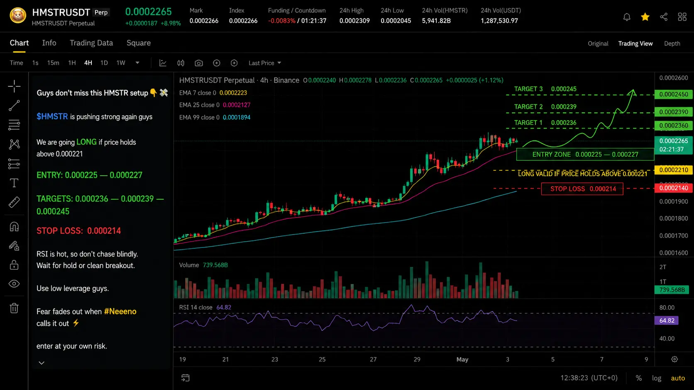Select the 1s interval
This screenshot has height=390, width=694.
tap(35, 63)
